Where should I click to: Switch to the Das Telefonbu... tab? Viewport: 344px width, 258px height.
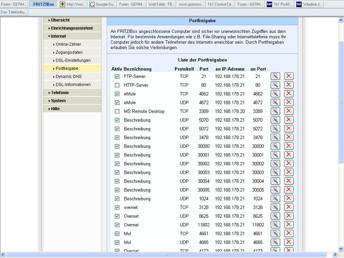[14, 12]
